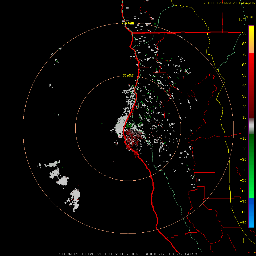This screenshot has width=256, height=256.
Task: Click the 50 NMI range ring label
Action: pyautogui.click(x=128, y=75)
